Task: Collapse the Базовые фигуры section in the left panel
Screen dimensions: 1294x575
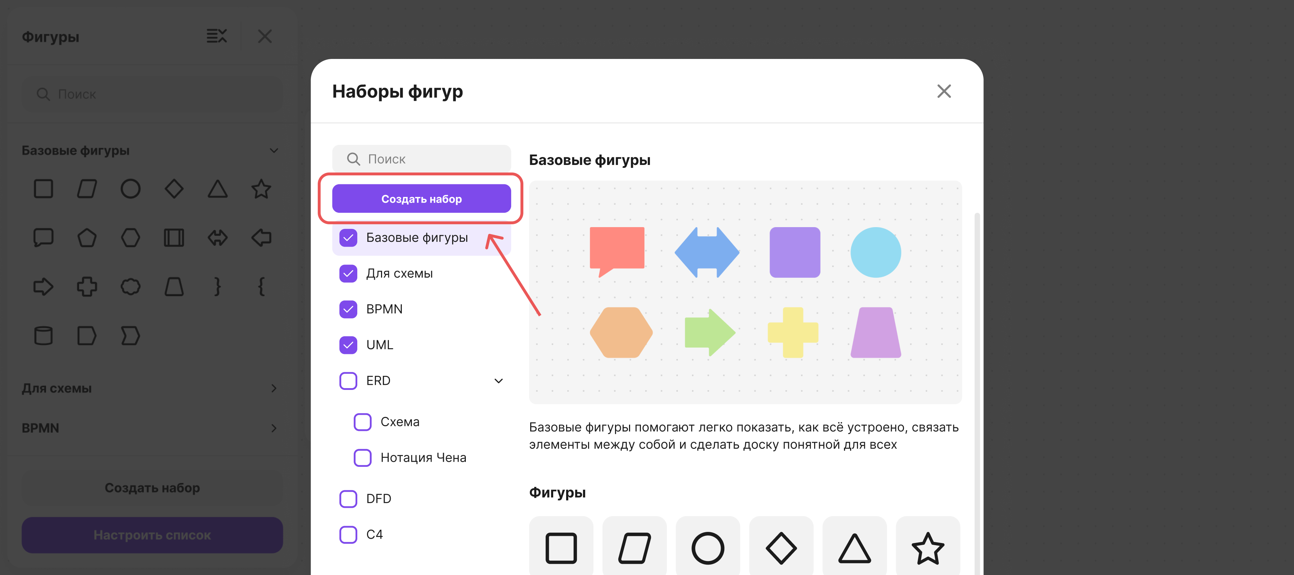Action: coord(274,150)
